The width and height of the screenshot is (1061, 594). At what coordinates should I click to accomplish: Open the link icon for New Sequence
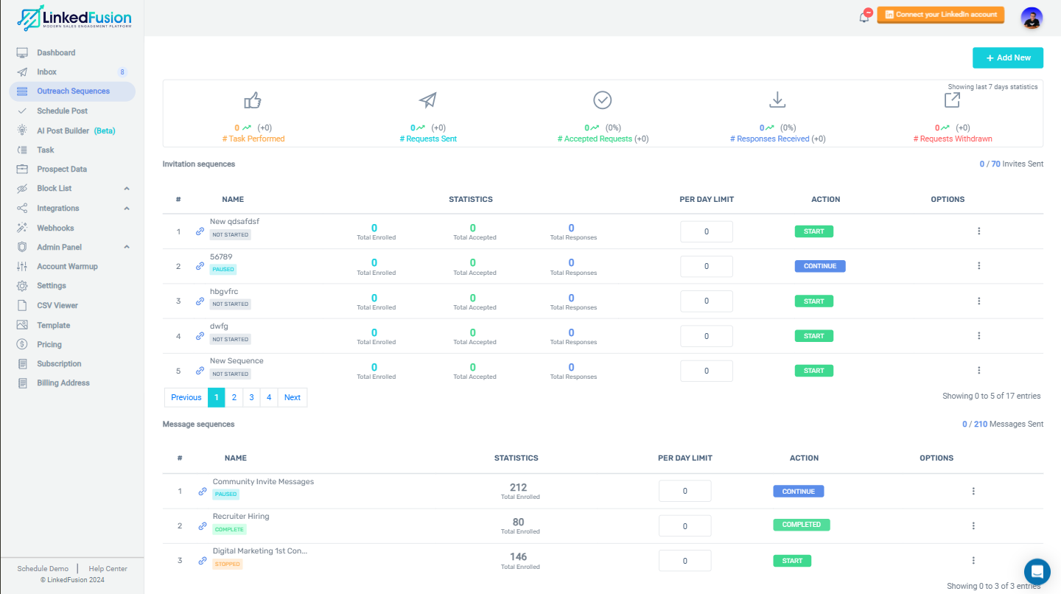click(x=200, y=371)
